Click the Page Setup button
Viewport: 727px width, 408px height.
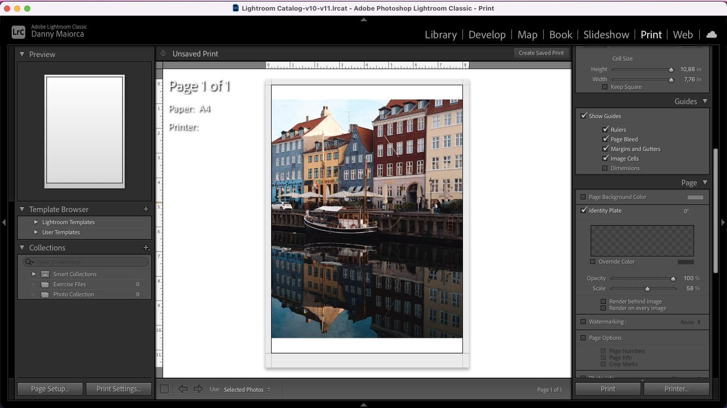(49, 389)
